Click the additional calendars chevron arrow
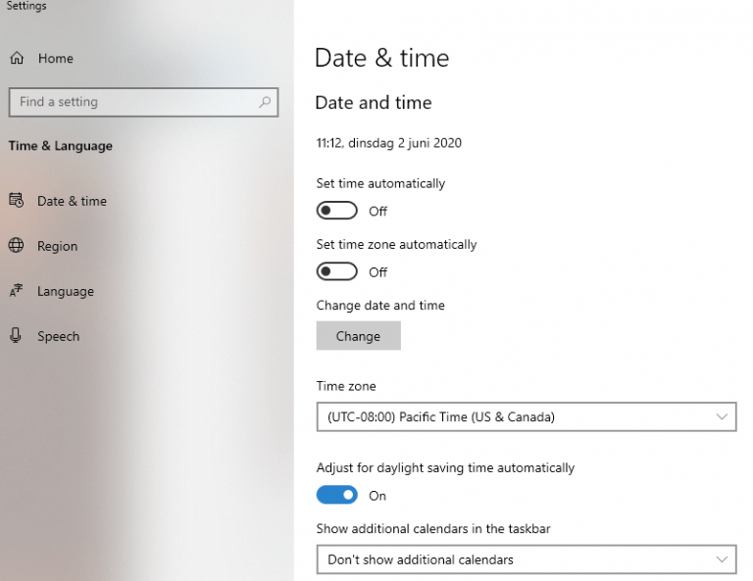This screenshot has width=753, height=581. point(722,559)
